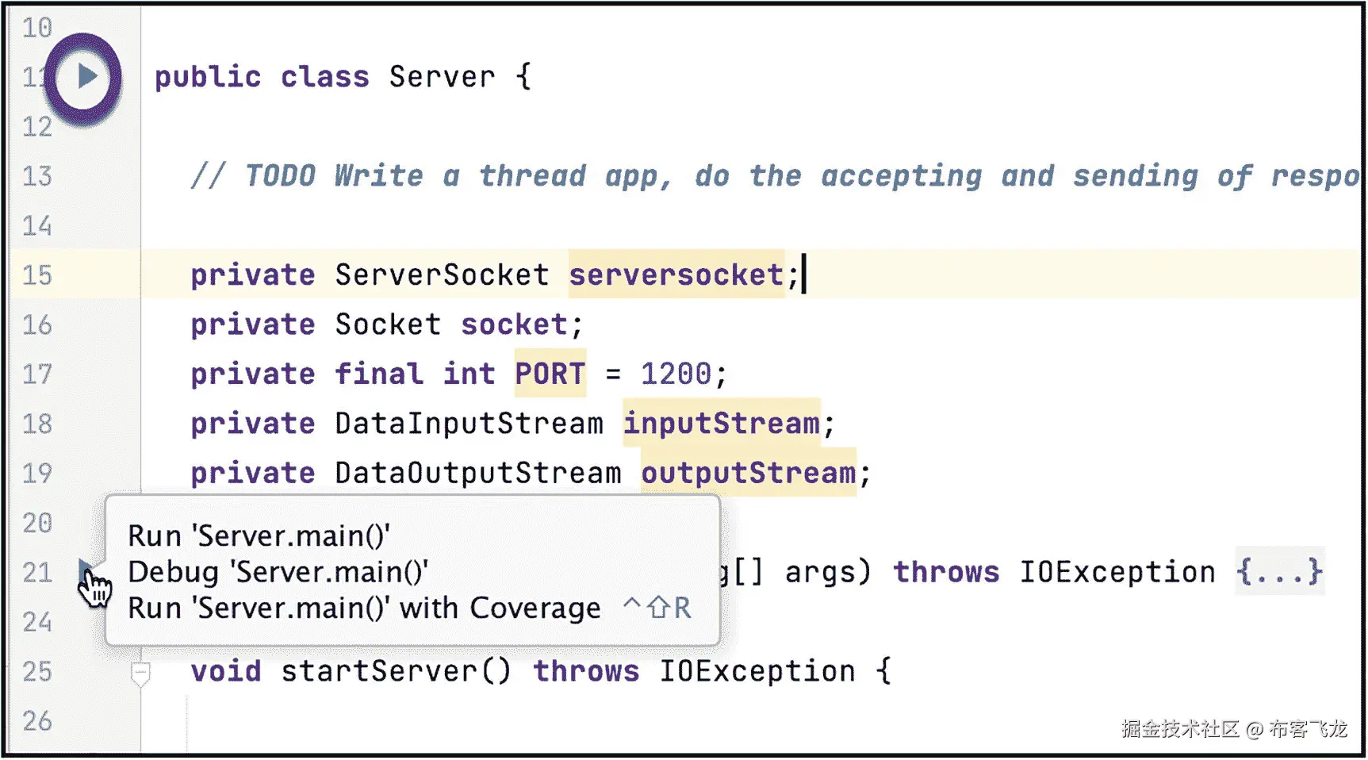
Task: Expand the folded {...} main method body
Action: (x=1279, y=572)
